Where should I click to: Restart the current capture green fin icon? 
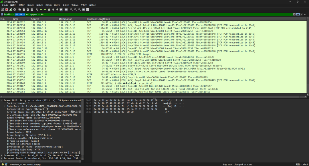coord(11,9)
